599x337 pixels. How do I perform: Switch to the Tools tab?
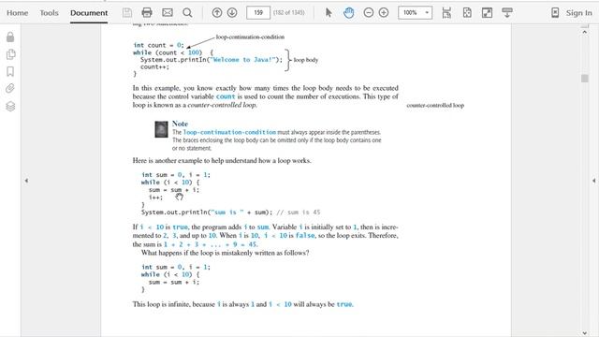49,12
